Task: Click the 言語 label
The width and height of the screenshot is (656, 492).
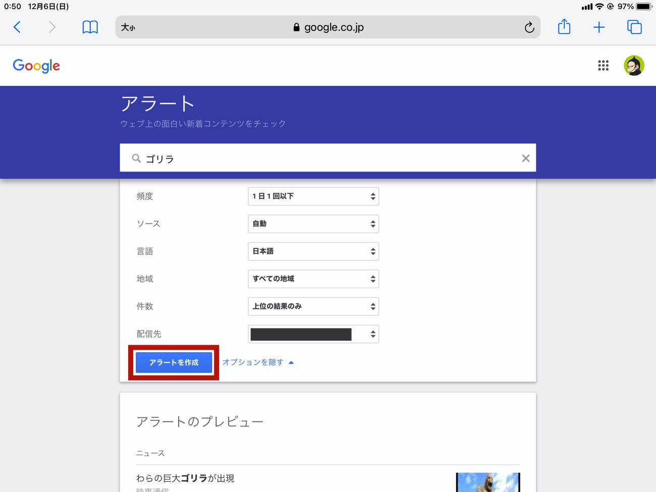Action: click(x=145, y=251)
